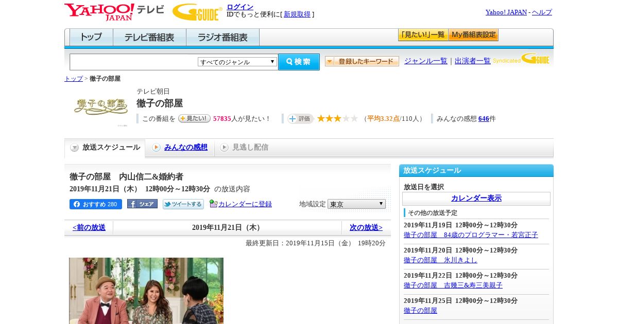
Task: Click the star rating display
Action: click(337, 119)
